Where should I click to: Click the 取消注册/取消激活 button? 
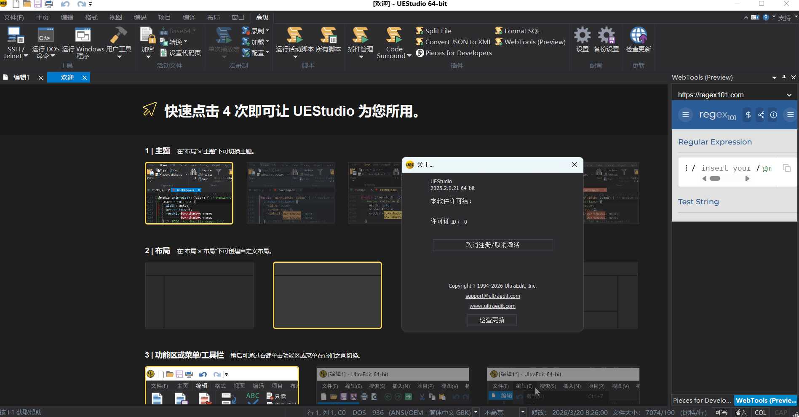click(x=492, y=245)
